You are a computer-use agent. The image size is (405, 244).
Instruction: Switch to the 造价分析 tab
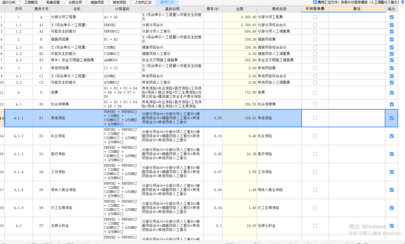pyautogui.click(x=9, y=2)
